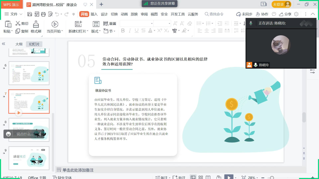Open the font size combo box

[x=162, y=24]
